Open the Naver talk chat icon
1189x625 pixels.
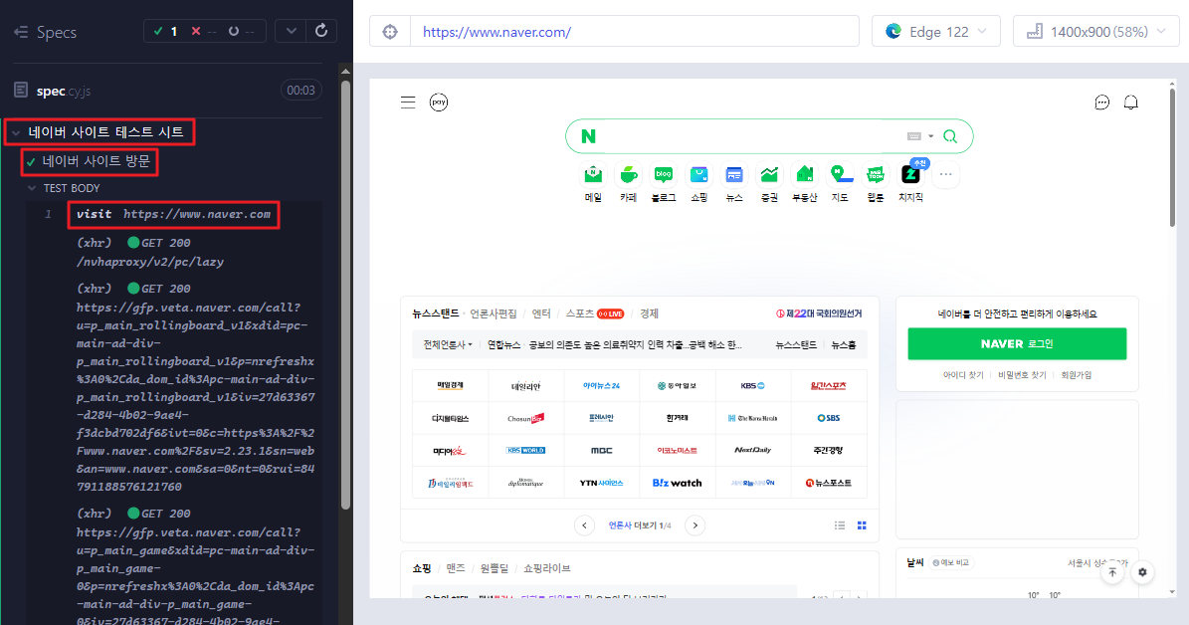(x=1101, y=103)
